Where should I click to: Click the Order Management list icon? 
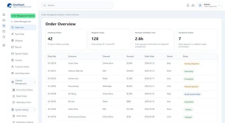point(12,22)
